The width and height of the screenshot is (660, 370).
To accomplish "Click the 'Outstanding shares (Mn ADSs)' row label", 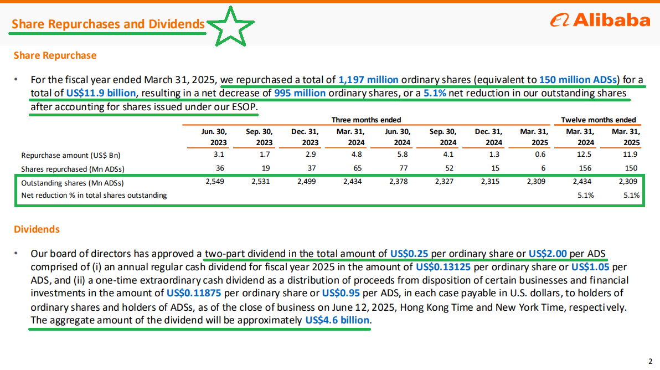I will pos(73,183).
